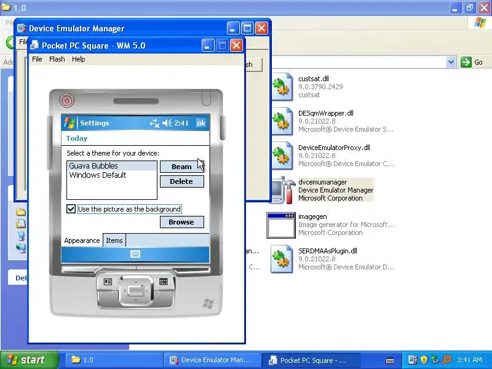Switch to the Appearance tab
The width and height of the screenshot is (492, 369).
tap(82, 240)
